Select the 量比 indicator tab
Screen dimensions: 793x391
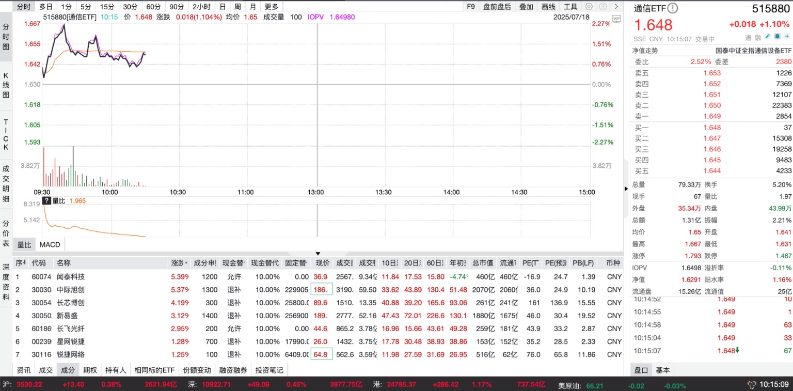pyautogui.click(x=24, y=244)
